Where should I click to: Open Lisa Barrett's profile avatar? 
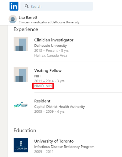click(x=13, y=19)
